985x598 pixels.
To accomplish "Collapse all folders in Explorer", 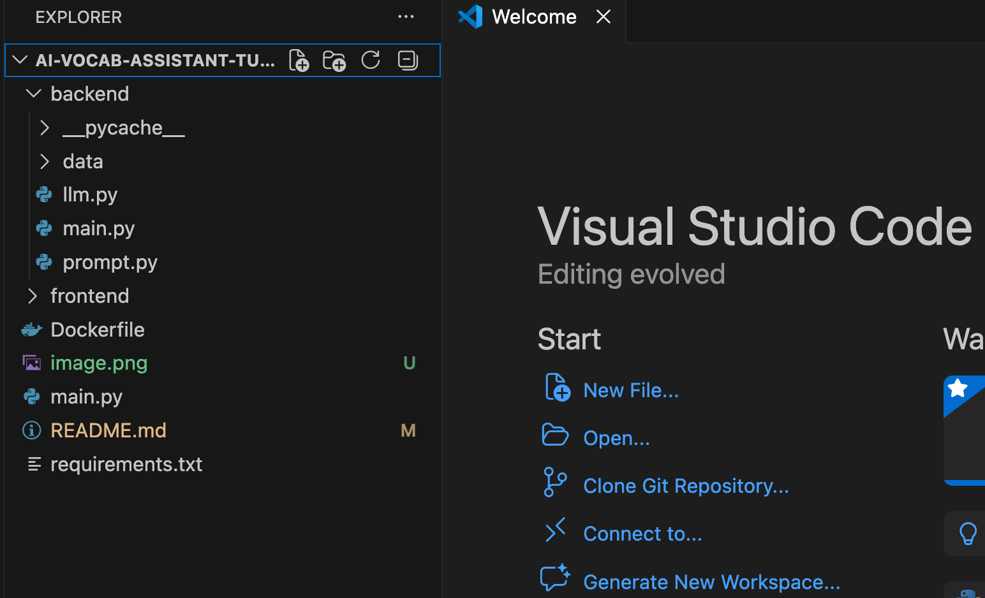I will click(408, 61).
